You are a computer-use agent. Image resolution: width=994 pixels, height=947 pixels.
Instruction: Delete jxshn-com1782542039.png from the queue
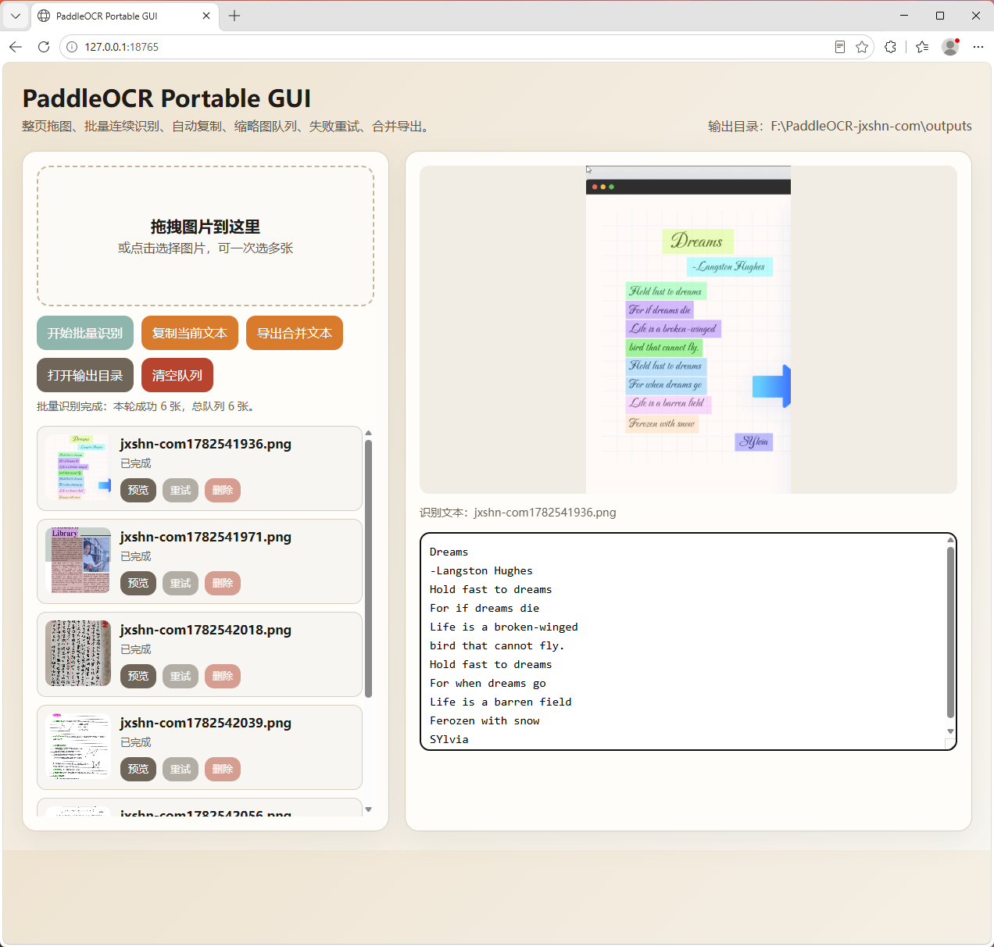pos(223,769)
